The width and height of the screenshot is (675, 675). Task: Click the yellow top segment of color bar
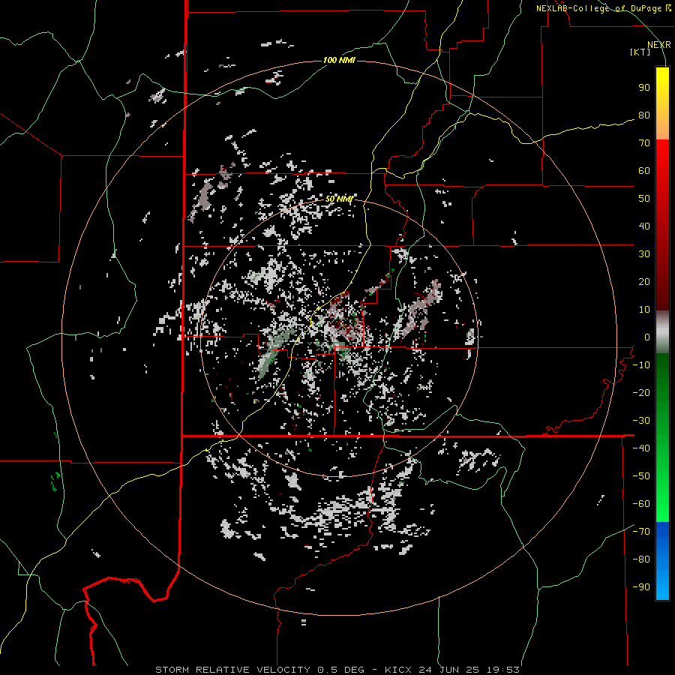click(662, 103)
